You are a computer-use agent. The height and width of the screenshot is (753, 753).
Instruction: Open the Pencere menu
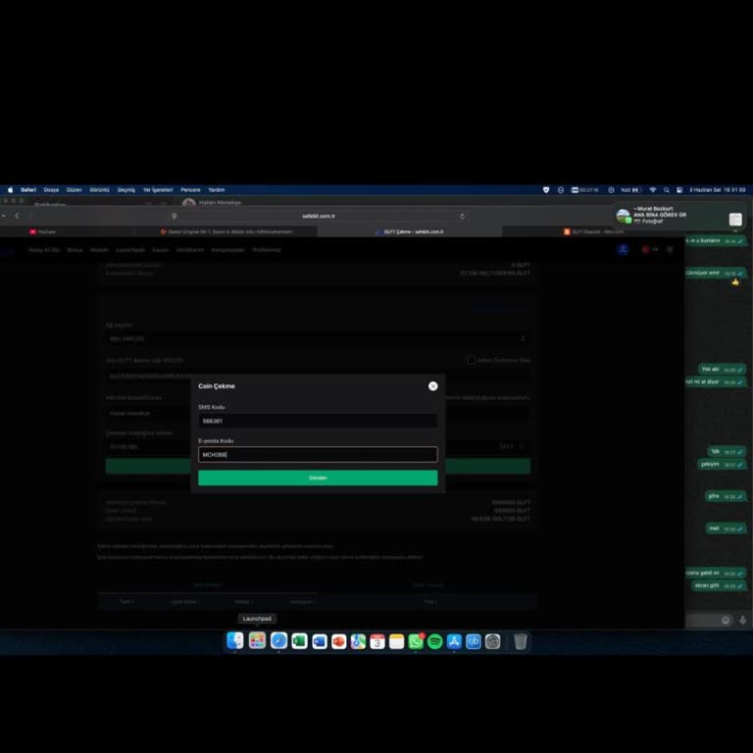[x=190, y=189]
